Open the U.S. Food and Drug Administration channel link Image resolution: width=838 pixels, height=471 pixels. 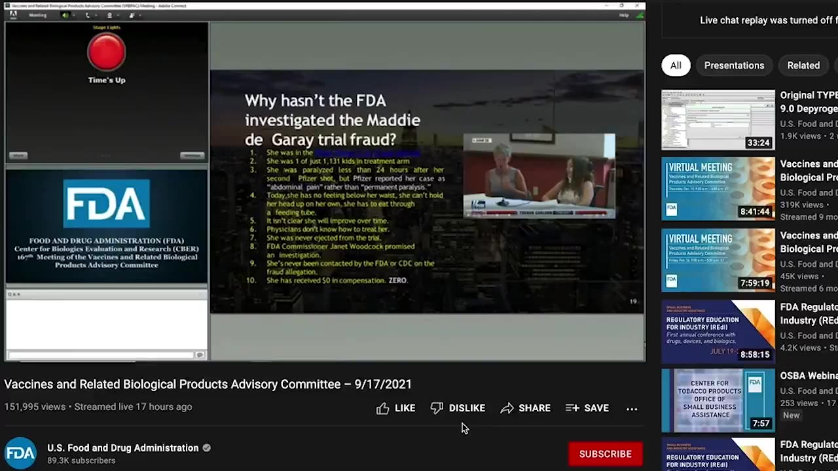(x=122, y=448)
